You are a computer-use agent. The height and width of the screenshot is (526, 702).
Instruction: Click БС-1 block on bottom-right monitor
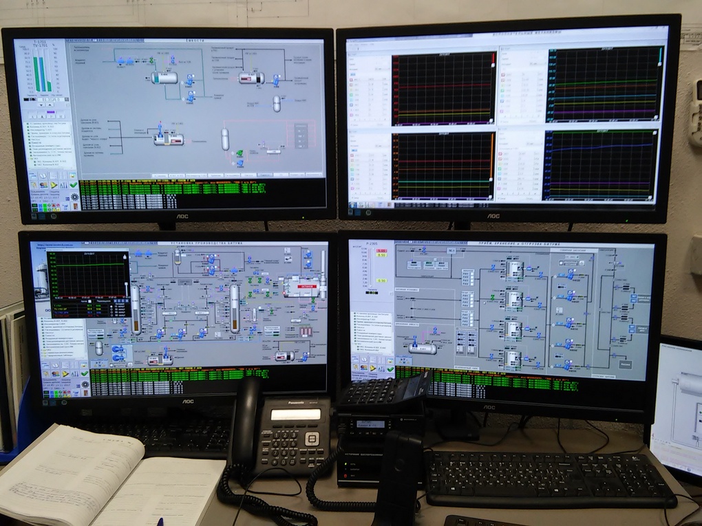451,251
